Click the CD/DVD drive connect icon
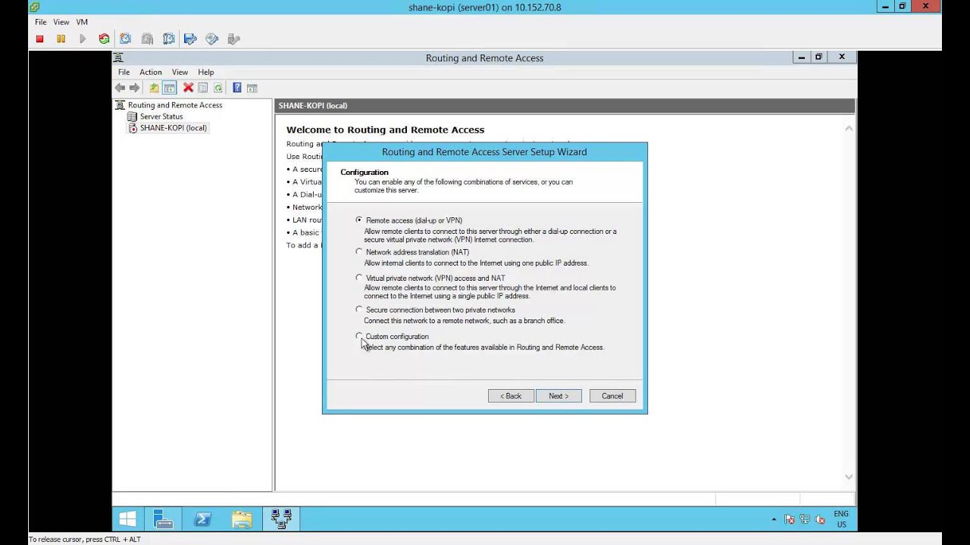 [x=212, y=39]
